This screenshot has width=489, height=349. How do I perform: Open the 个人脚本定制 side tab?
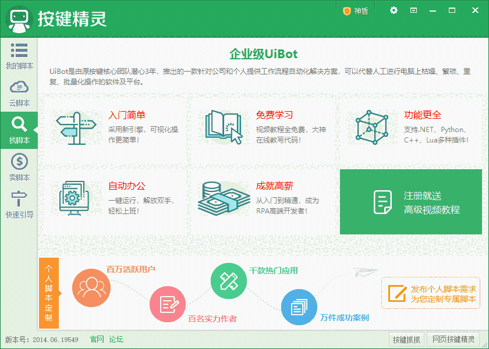point(48,294)
